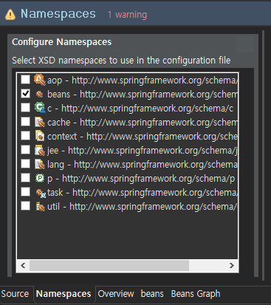Click the util namespace icon

pyautogui.click(x=40, y=207)
